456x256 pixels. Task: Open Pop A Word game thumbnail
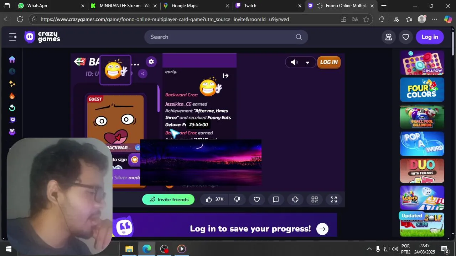422,144
